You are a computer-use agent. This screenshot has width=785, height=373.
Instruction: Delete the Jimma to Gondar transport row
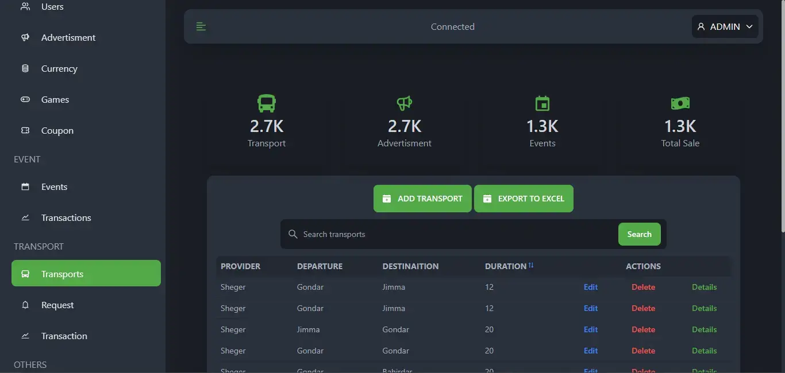(x=643, y=329)
